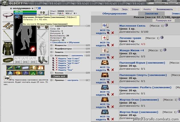Click the boots equipment slot

pos(43,60)
